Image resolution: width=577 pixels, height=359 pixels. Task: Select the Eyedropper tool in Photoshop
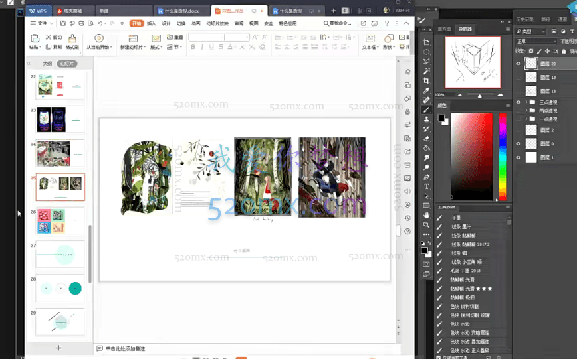(x=427, y=90)
